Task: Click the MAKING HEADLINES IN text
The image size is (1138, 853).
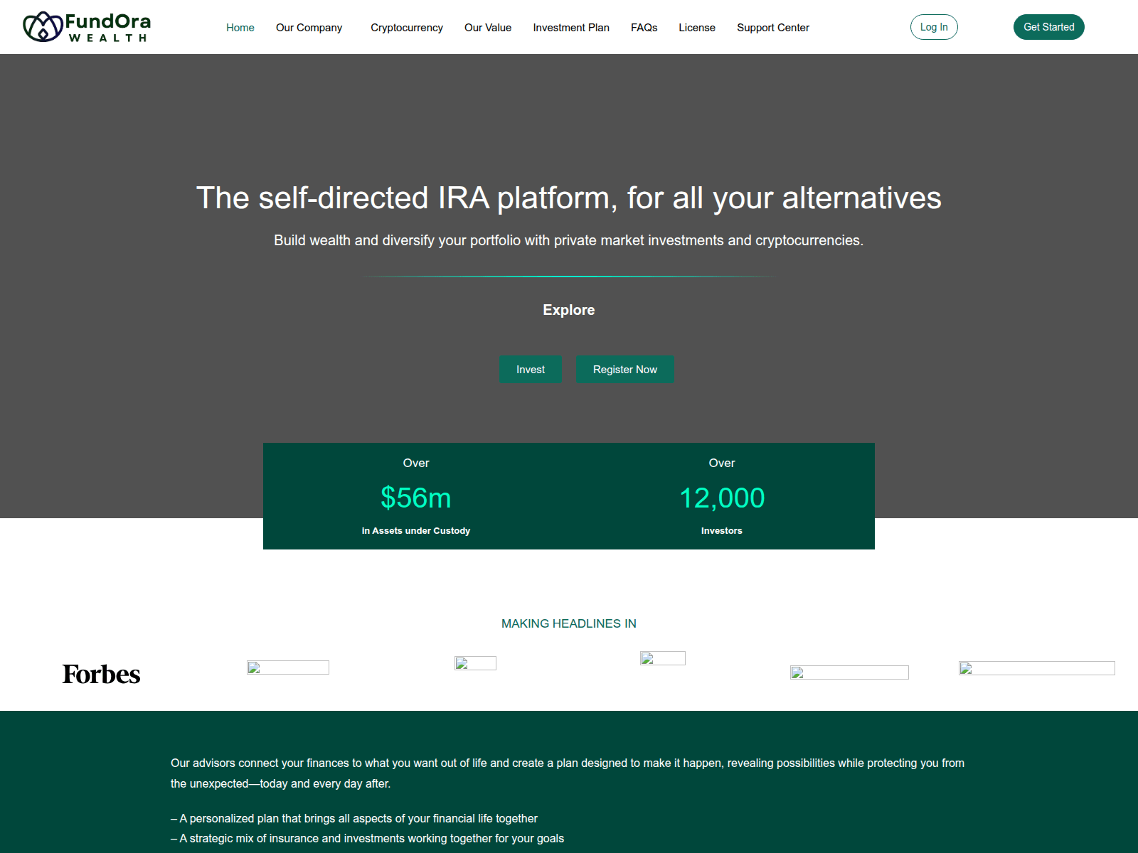Action: [x=569, y=623]
